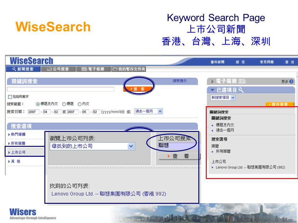The image size is (298, 223).
Task: Open 常見問題 in the header
Action: coord(267,62)
